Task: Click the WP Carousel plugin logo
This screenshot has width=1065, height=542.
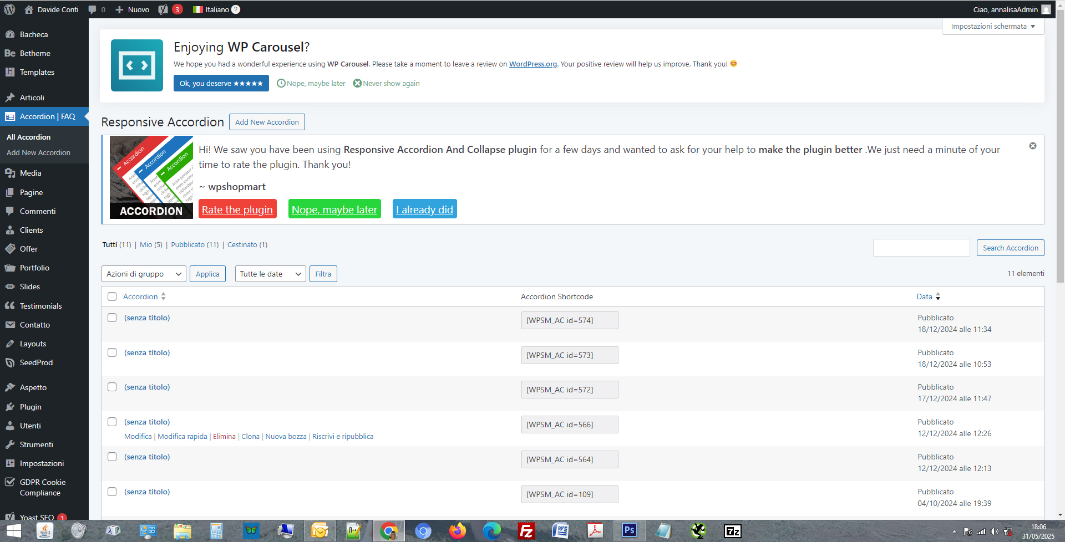Action: tap(137, 65)
